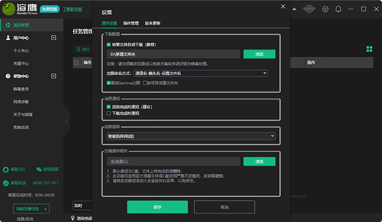Click the 4000-701-017 phone number
Image resolution: width=382 pixels, height=222 pixels.
[x=45, y=183]
